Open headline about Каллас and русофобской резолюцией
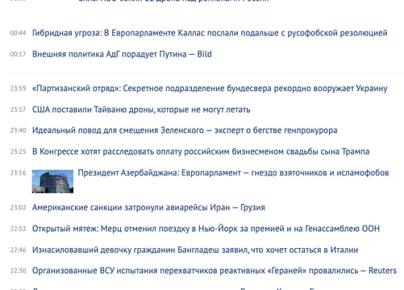Viewport: 404px width, 290px height. click(210, 33)
